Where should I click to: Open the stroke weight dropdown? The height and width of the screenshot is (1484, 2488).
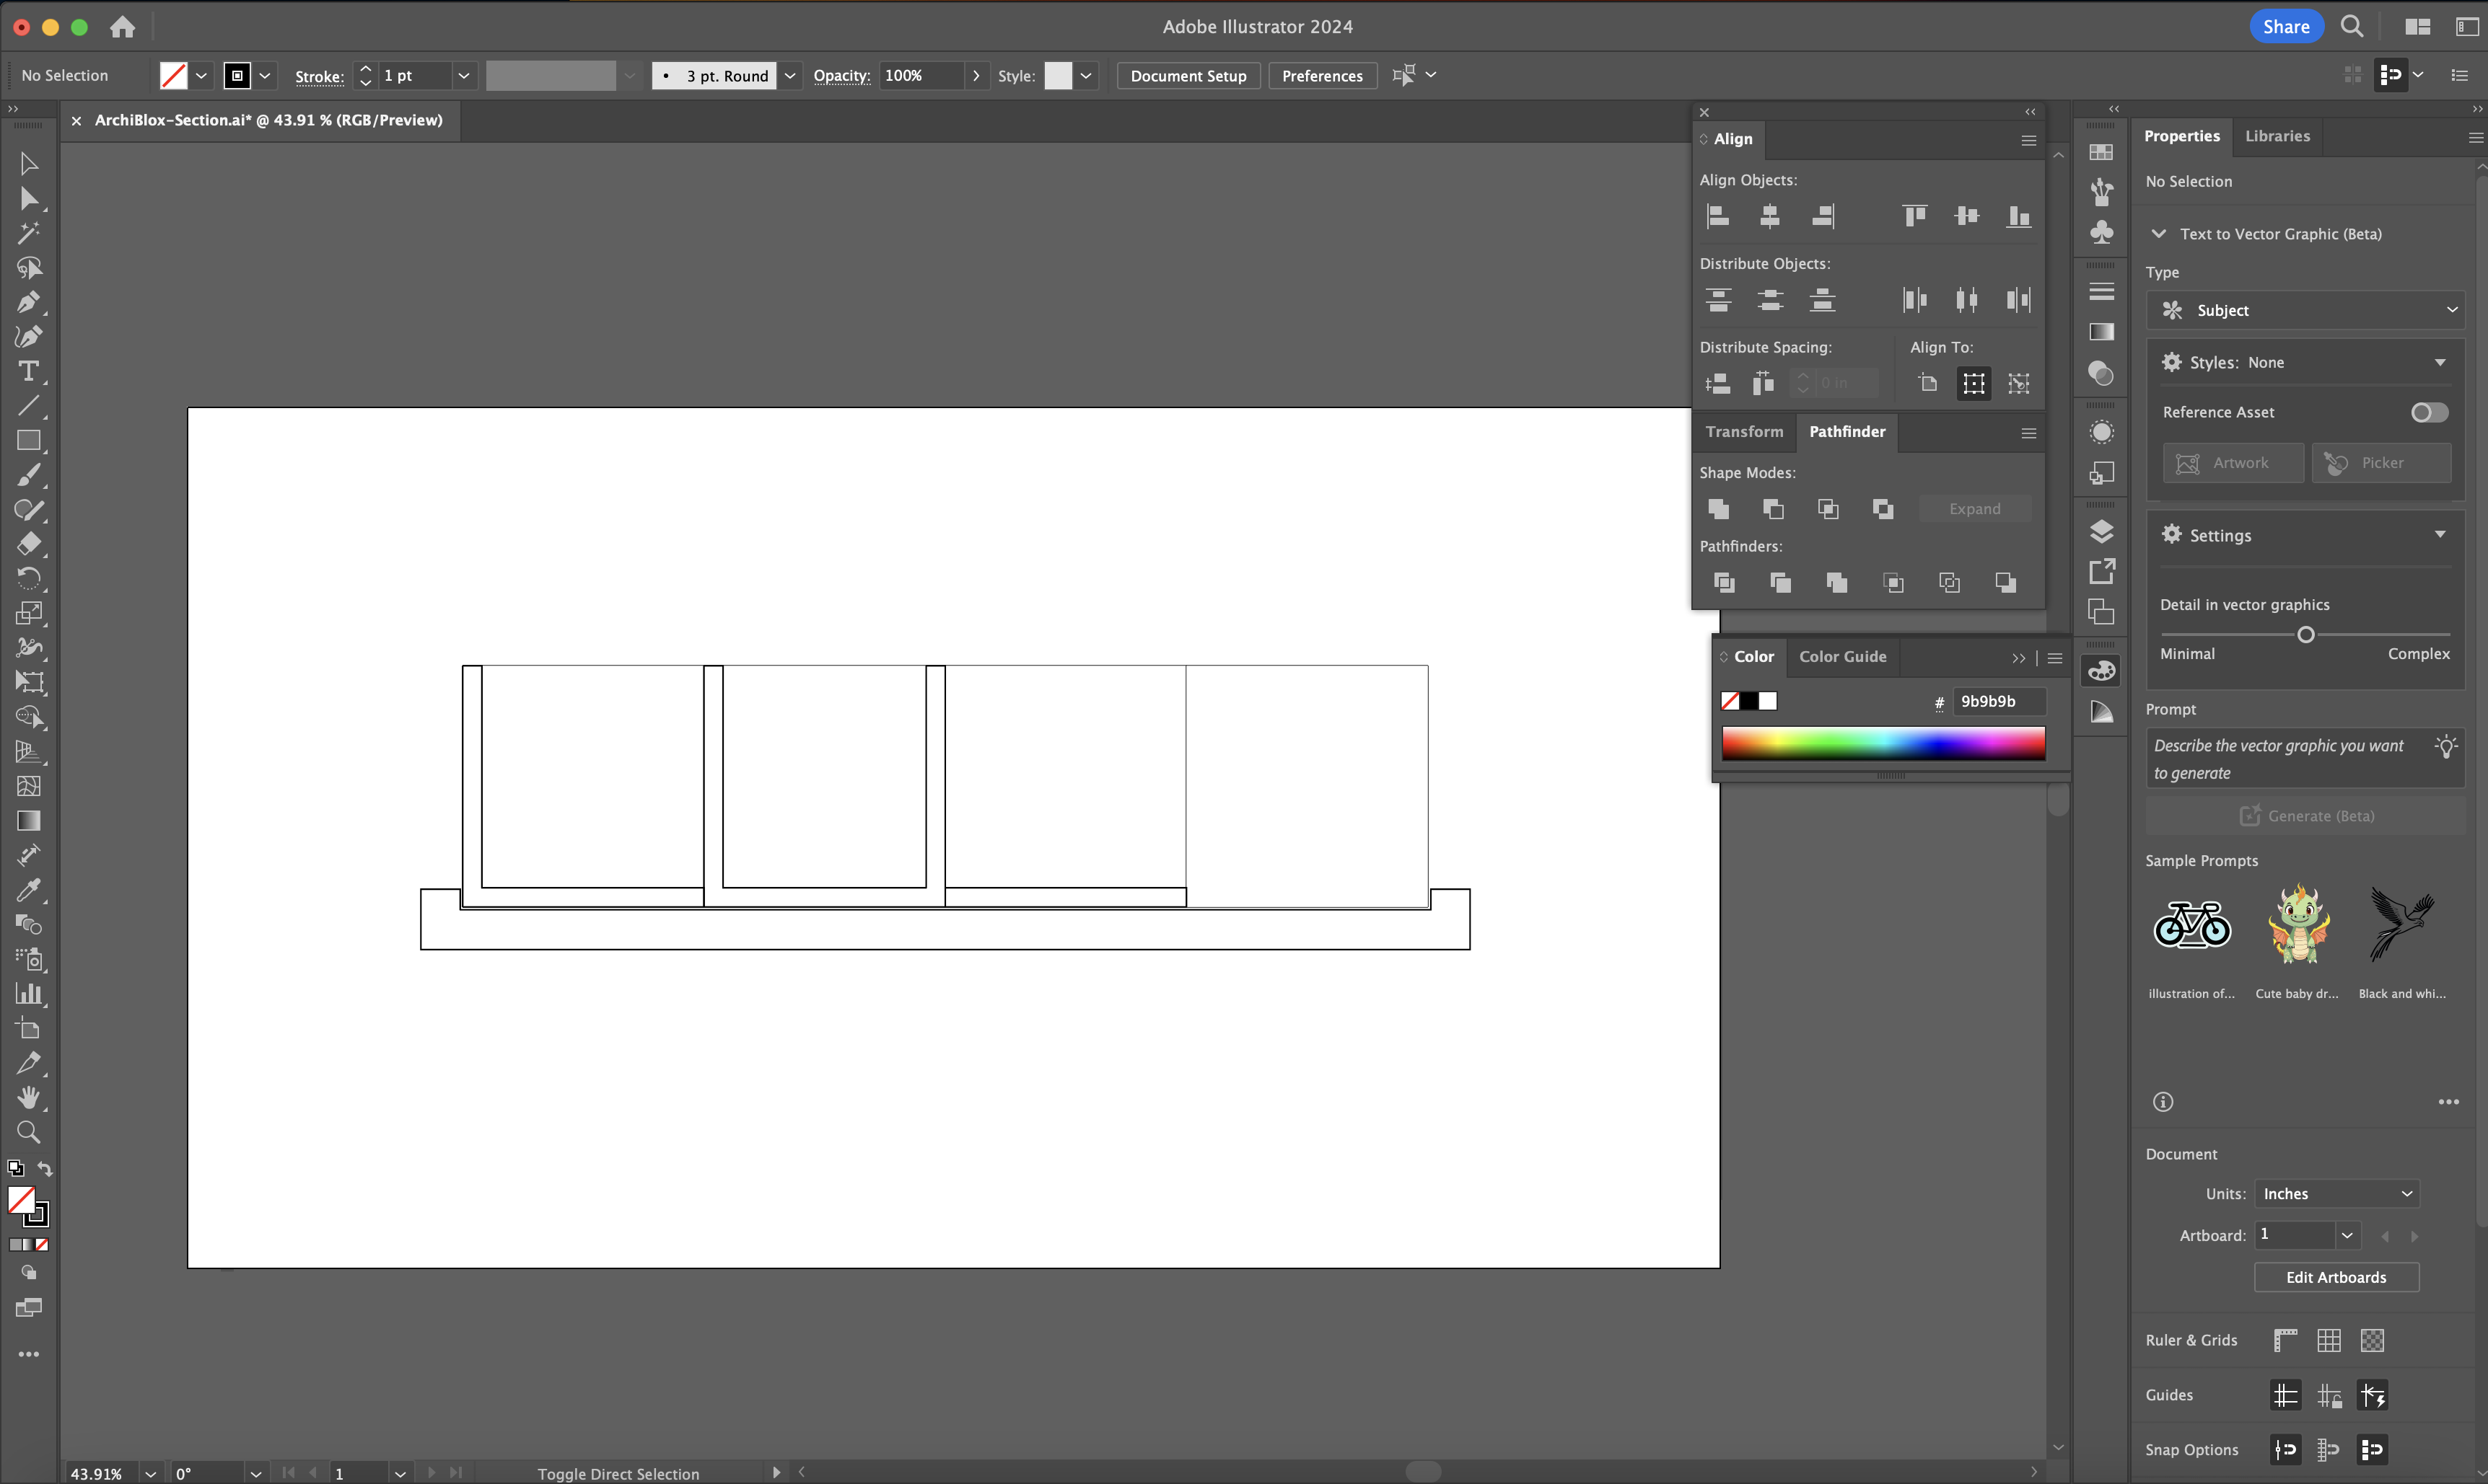(x=463, y=75)
